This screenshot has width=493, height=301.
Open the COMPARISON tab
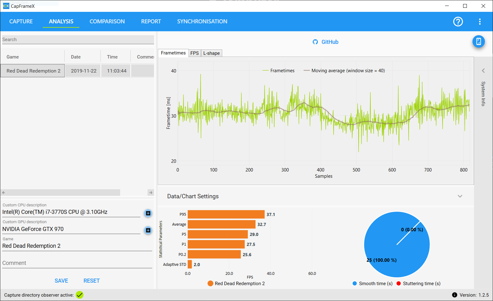pyautogui.click(x=107, y=21)
